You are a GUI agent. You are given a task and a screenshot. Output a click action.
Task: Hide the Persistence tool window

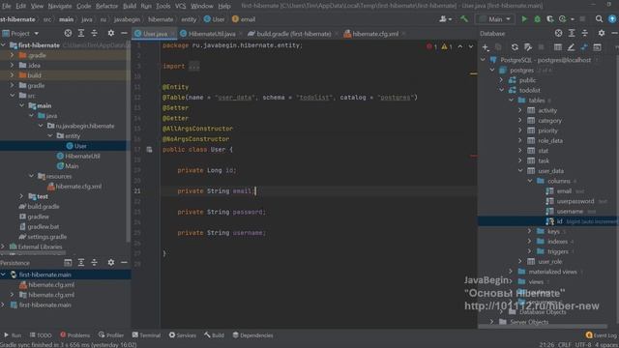pos(124,262)
